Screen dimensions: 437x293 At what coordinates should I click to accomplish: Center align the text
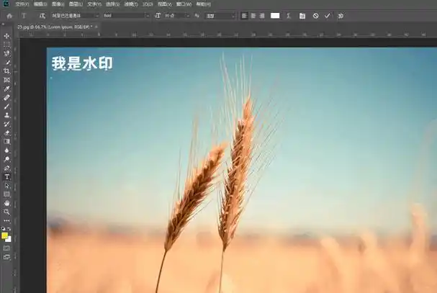pyautogui.click(x=253, y=16)
